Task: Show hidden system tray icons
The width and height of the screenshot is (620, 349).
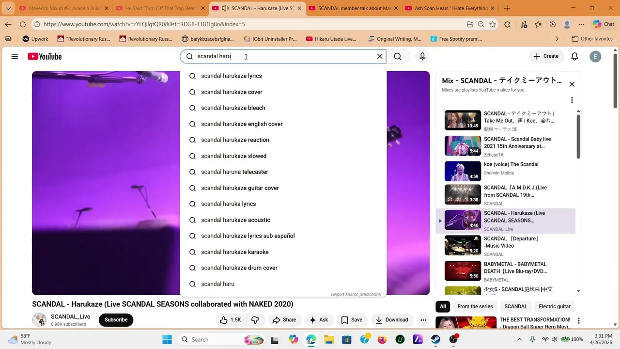Action: tap(520, 340)
